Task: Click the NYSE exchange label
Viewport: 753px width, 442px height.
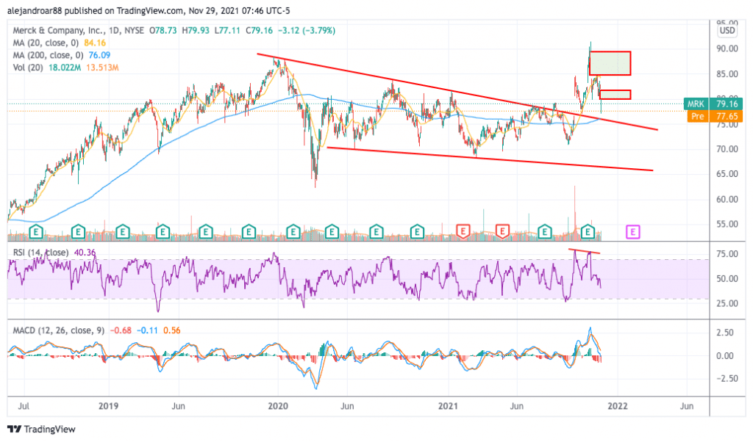Action: point(134,30)
